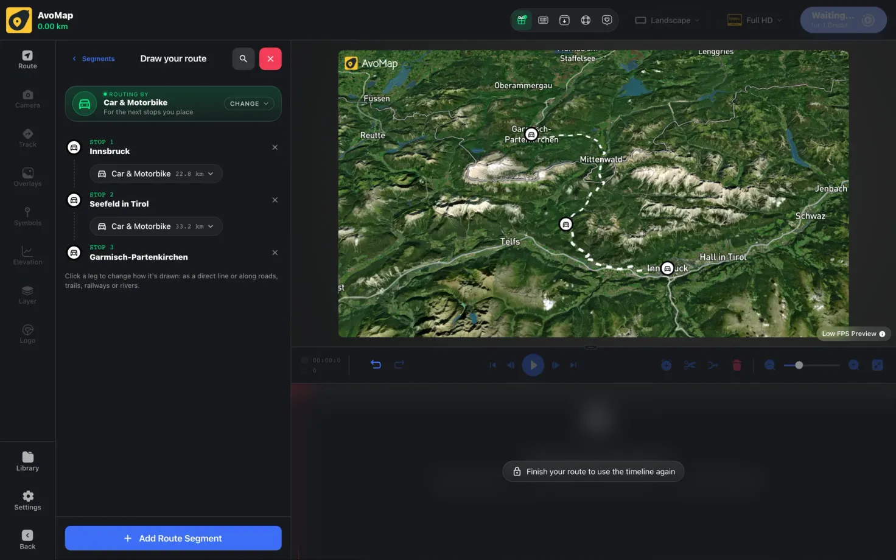This screenshot has height=560, width=896.
Task: Open the CHANGE routing mode dropdown
Action: point(249,103)
